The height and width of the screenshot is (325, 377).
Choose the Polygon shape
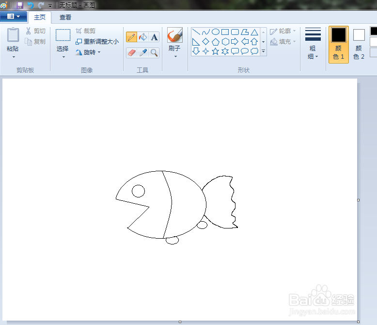(x=245, y=32)
